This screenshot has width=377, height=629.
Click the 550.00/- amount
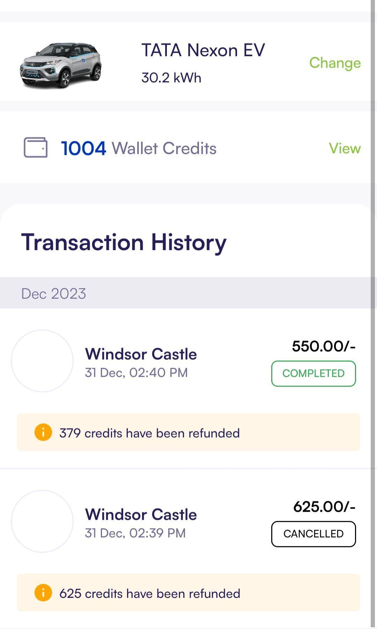pos(324,346)
